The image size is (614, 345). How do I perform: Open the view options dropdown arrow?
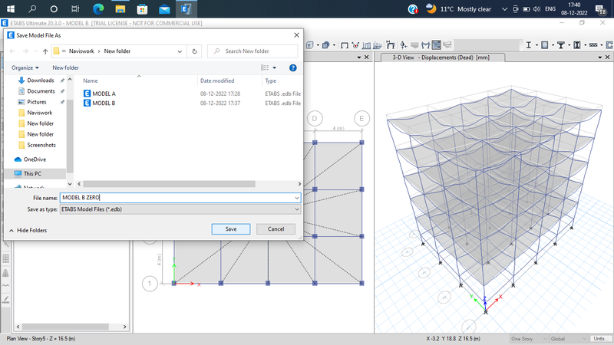tap(274, 67)
